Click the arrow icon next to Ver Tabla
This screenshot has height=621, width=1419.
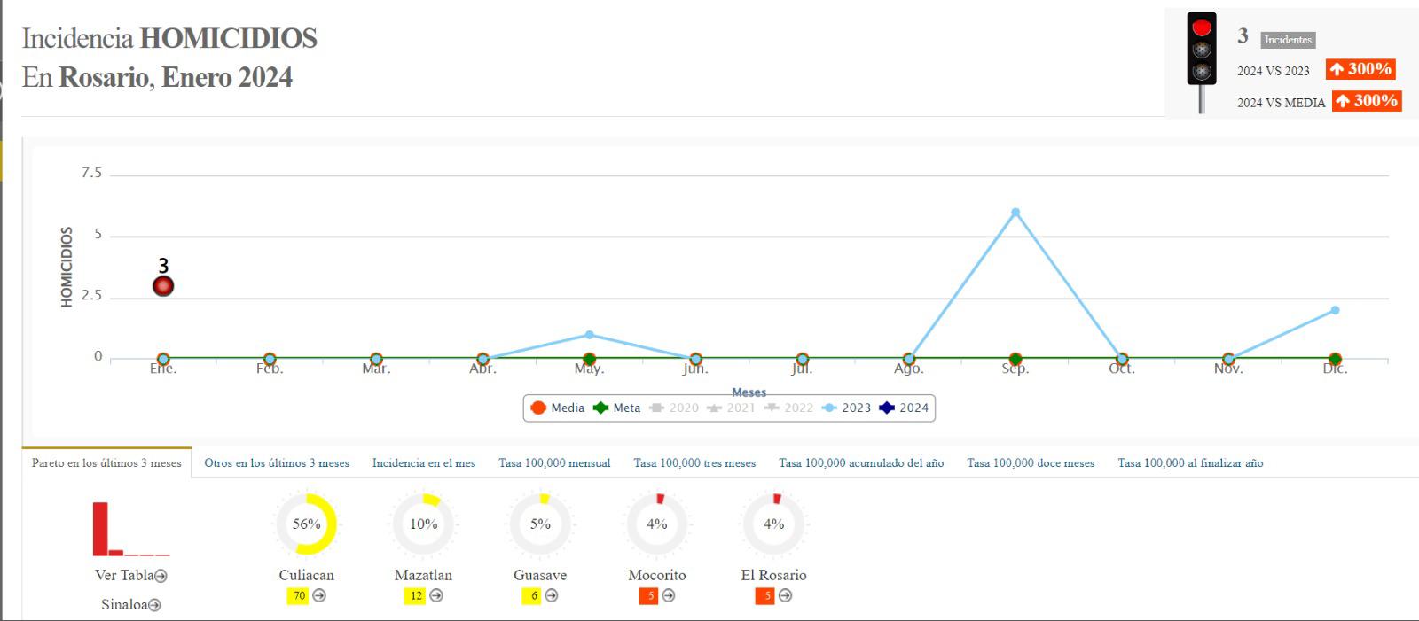click(161, 576)
